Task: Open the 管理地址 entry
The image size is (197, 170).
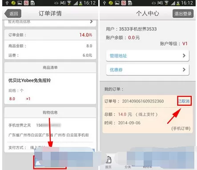Action: pos(148,55)
